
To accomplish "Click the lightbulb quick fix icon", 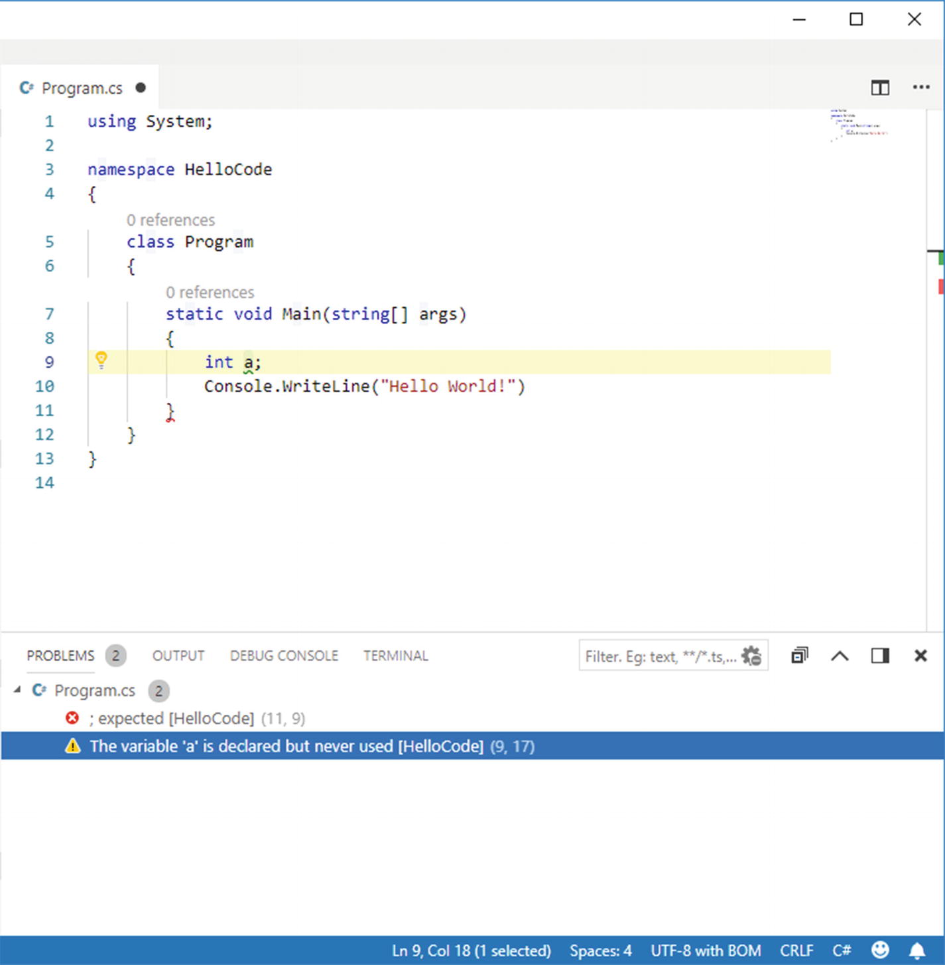I will pos(101,360).
